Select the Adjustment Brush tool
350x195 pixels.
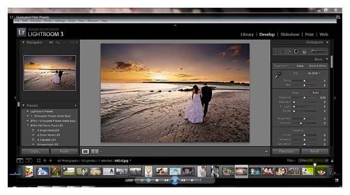pos(318,51)
